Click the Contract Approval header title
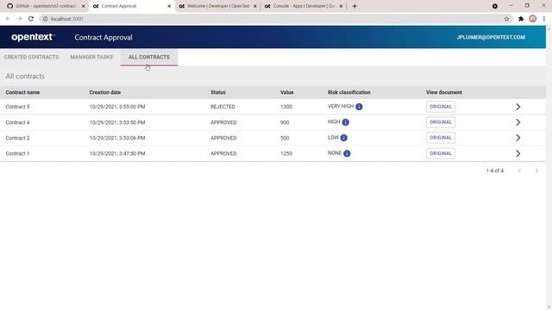 pos(103,37)
